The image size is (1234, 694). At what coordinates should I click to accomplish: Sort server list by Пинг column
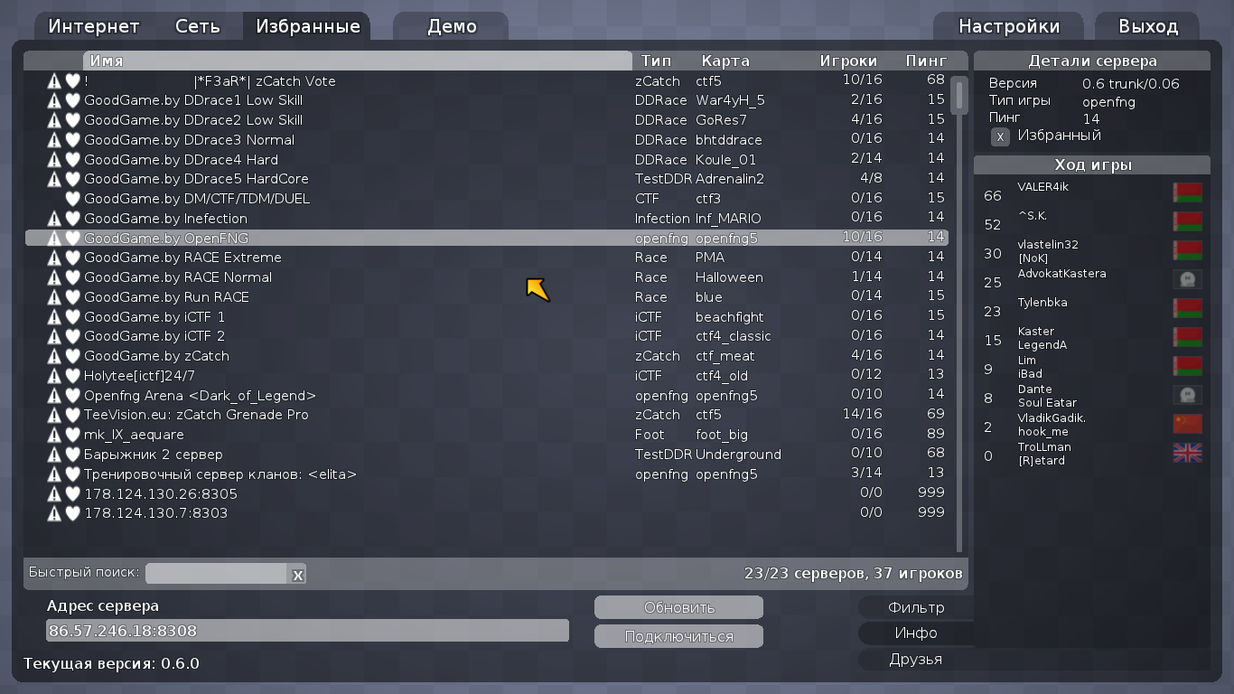click(926, 61)
